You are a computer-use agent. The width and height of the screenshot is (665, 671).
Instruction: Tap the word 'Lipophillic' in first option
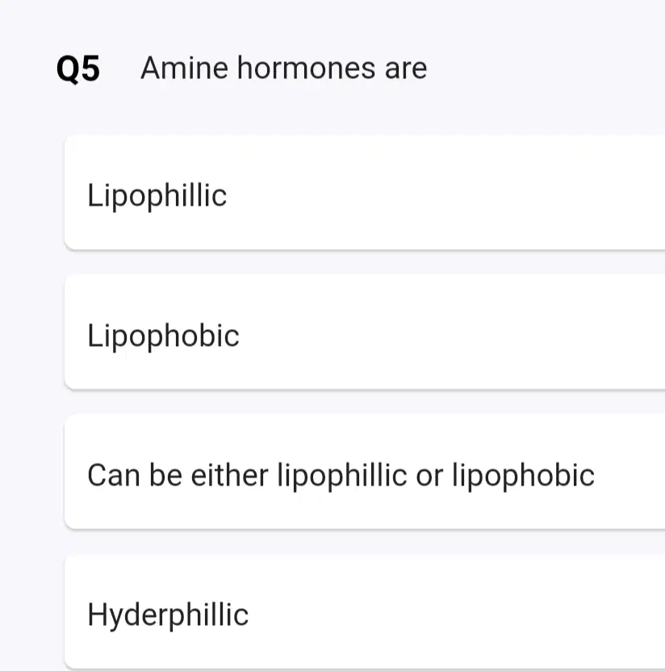point(157,195)
